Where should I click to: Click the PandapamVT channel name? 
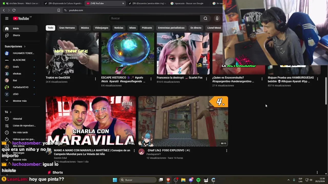pos(154,154)
